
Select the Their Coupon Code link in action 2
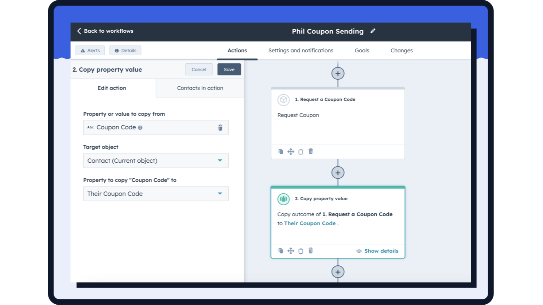310,223
